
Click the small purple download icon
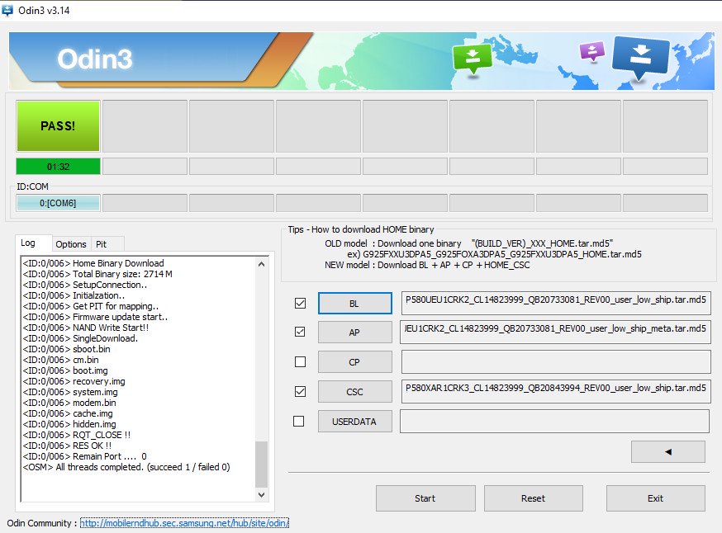pyautogui.click(x=592, y=52)
